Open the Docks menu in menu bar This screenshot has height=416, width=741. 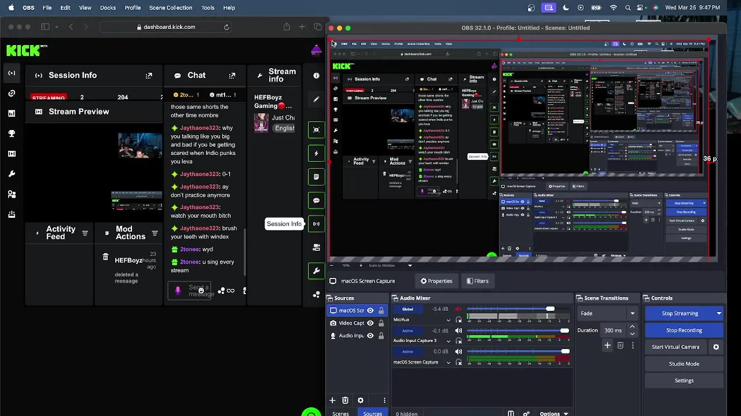coord(108,8)
